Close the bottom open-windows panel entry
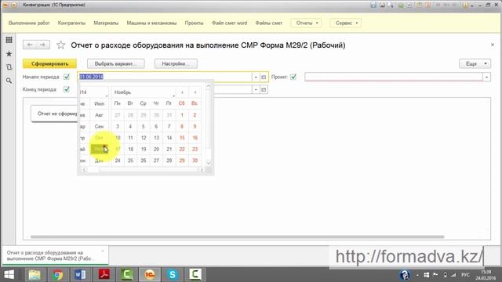This screenshot has width=502, height=282. (x=103, y=251)
